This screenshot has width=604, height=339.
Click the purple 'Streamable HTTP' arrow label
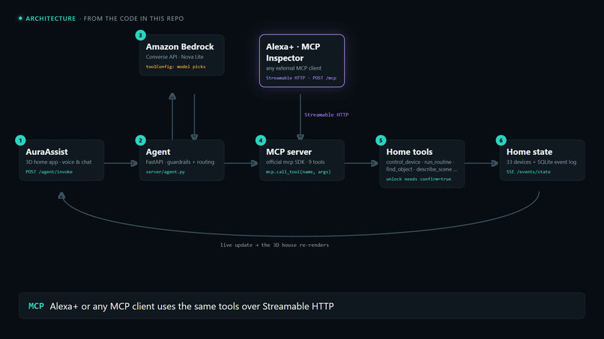(x=326, y=114)
